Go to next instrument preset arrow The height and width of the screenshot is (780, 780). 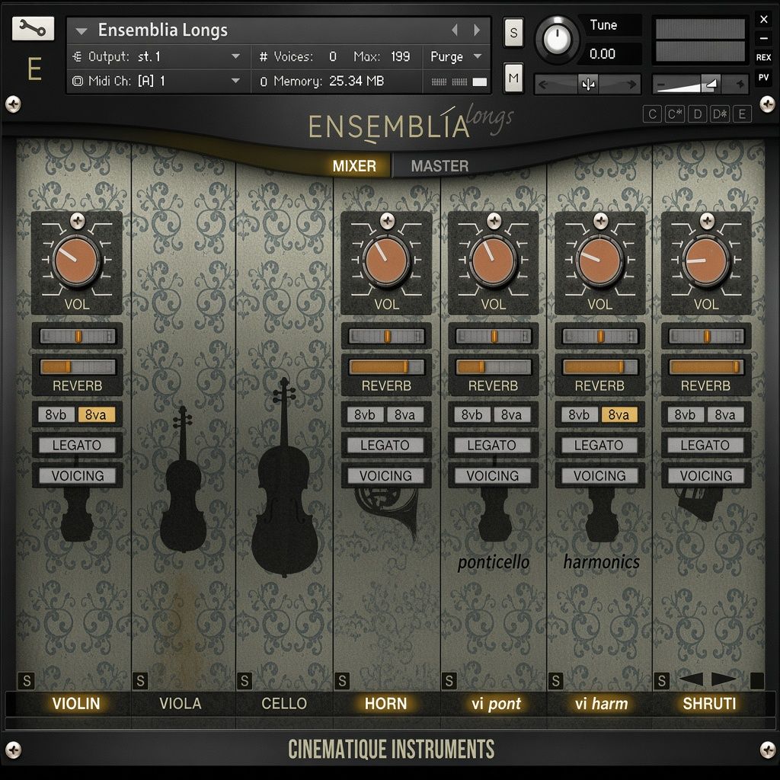tap(477, 30)
